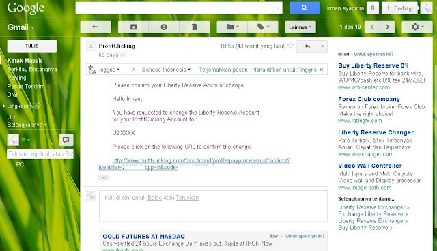Click Buy Liberty Reserve » link
This screenshot has height=251, width=437.
pos(365,228)
